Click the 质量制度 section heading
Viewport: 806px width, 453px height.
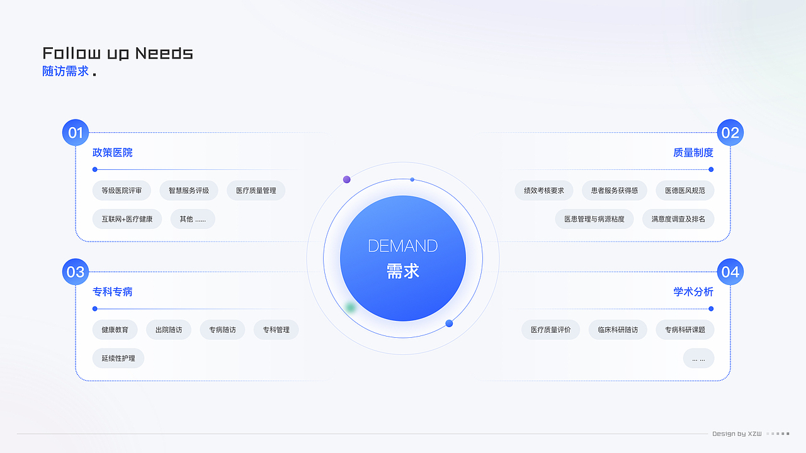[x=693, y=153]
